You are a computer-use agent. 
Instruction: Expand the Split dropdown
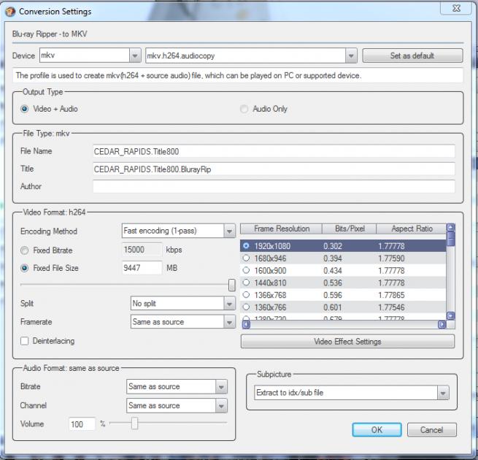[x=229, y=304]
